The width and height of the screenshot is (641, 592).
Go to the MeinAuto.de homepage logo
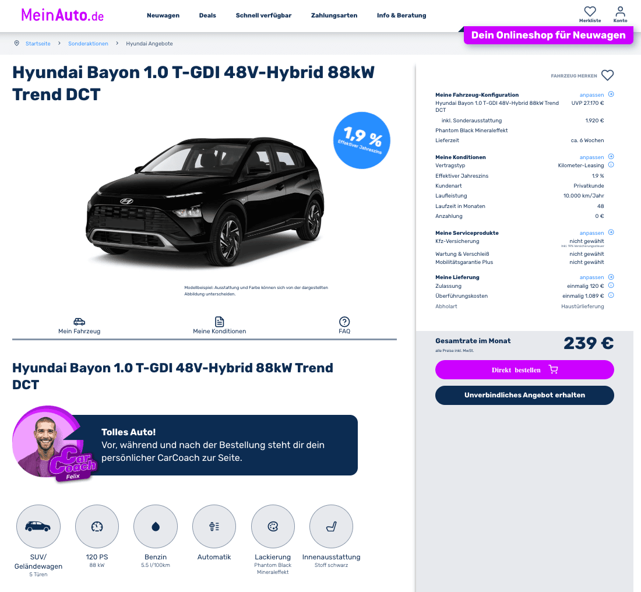pyautogui.click(x=62, y=15)
